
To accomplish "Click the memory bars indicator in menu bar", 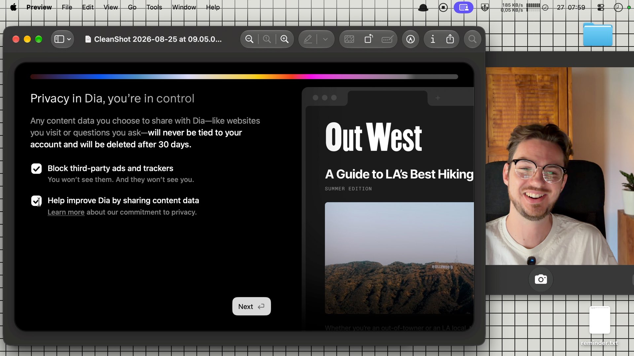I will pyautogui.click(x=533, y=8).
